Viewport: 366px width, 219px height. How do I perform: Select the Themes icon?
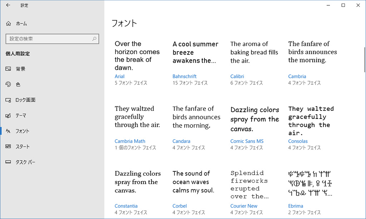(x=9, y=116)
